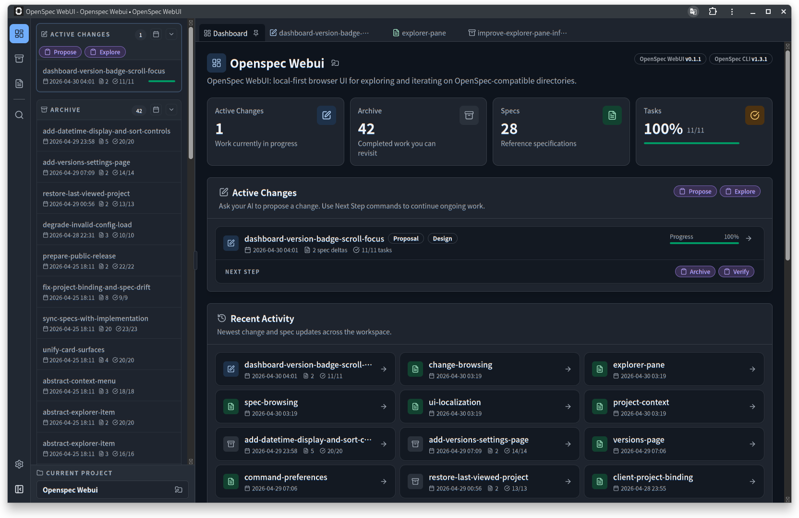Click the Design tag on dashboard-version-badge-scroll-focus
The image size is (799, 518).
[442, 238]
